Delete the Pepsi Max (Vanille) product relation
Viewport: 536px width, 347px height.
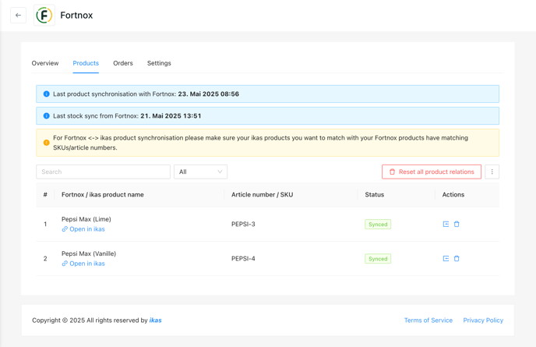[x=457, y=258]
